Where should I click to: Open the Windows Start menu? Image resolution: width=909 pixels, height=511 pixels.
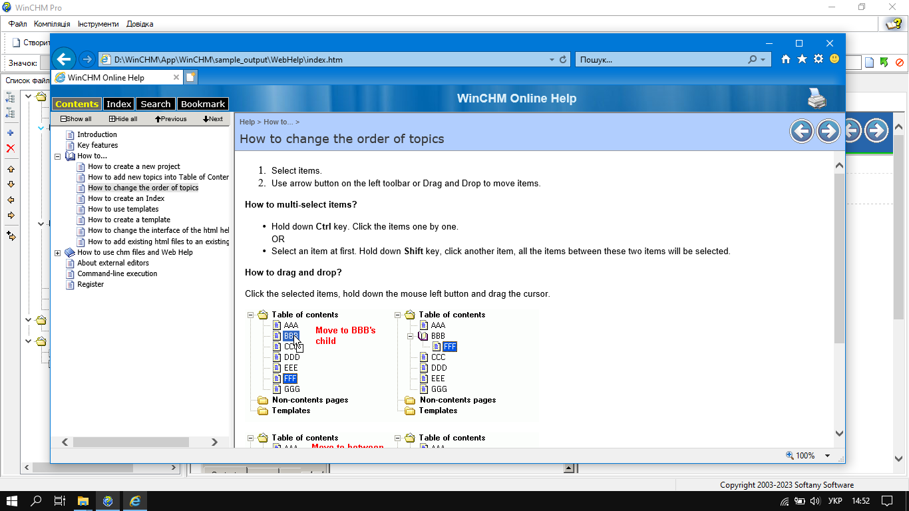click(12, 501)
